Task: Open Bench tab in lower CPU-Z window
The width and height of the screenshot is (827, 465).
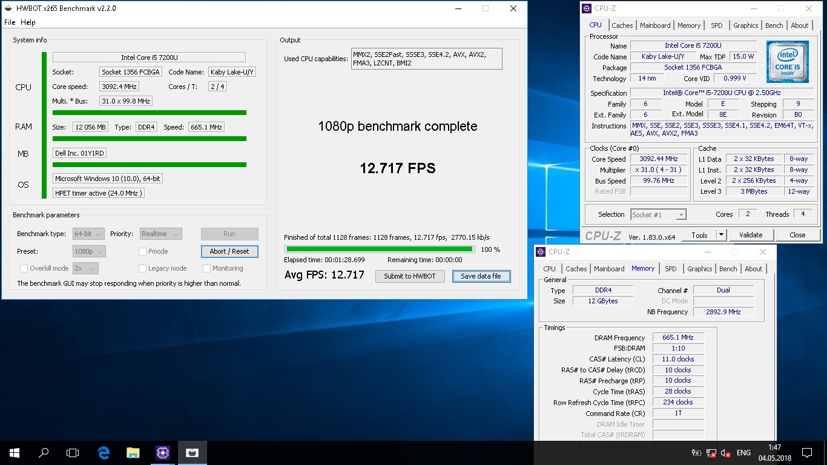Action: [x=728, y=269]
